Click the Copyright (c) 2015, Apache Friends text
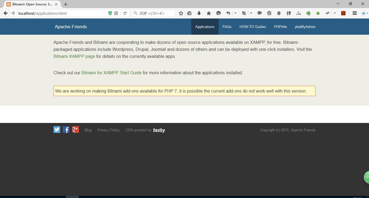The image size is (369, 198). [288, 130]
